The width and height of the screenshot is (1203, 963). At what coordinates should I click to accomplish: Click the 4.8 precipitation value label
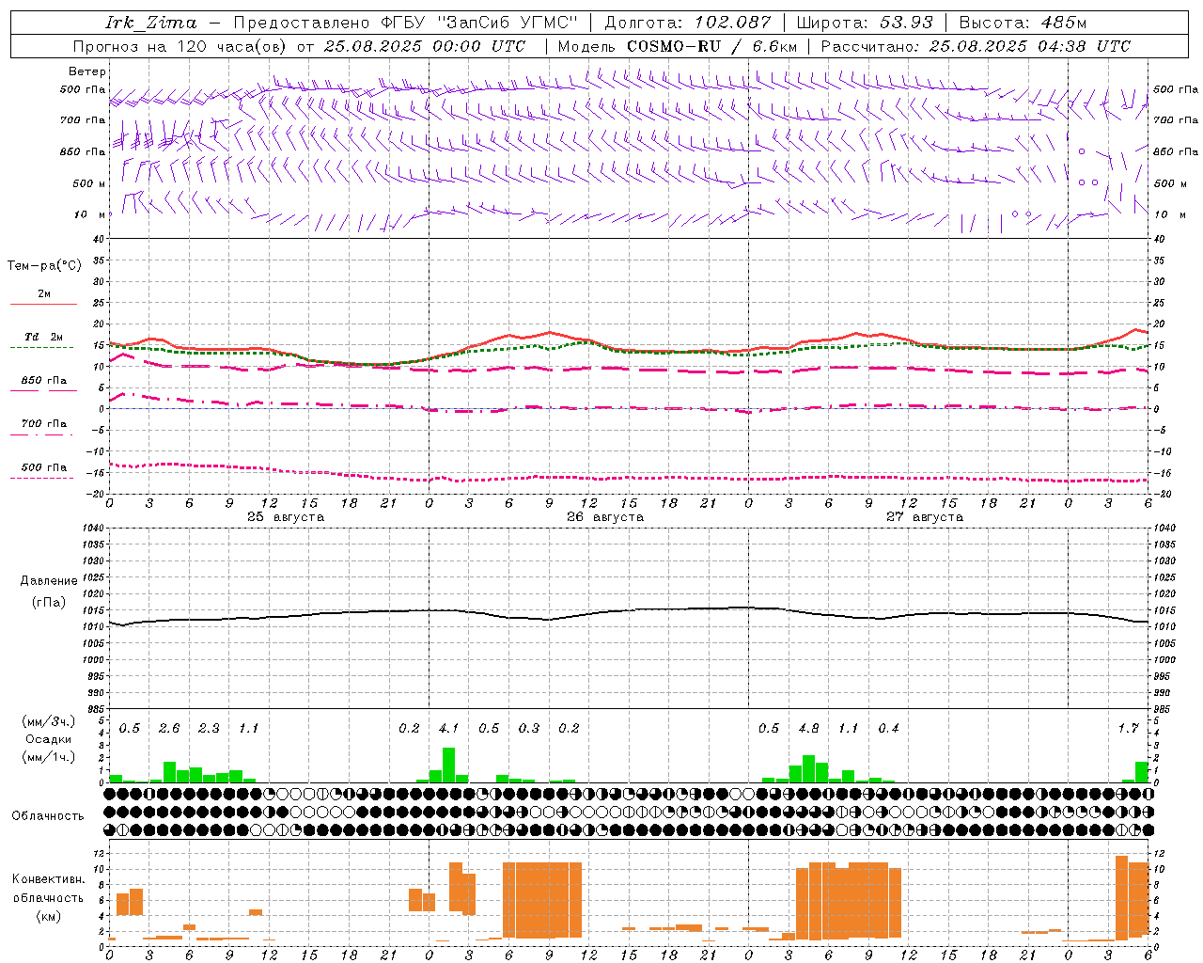click(x=808, y=728)
